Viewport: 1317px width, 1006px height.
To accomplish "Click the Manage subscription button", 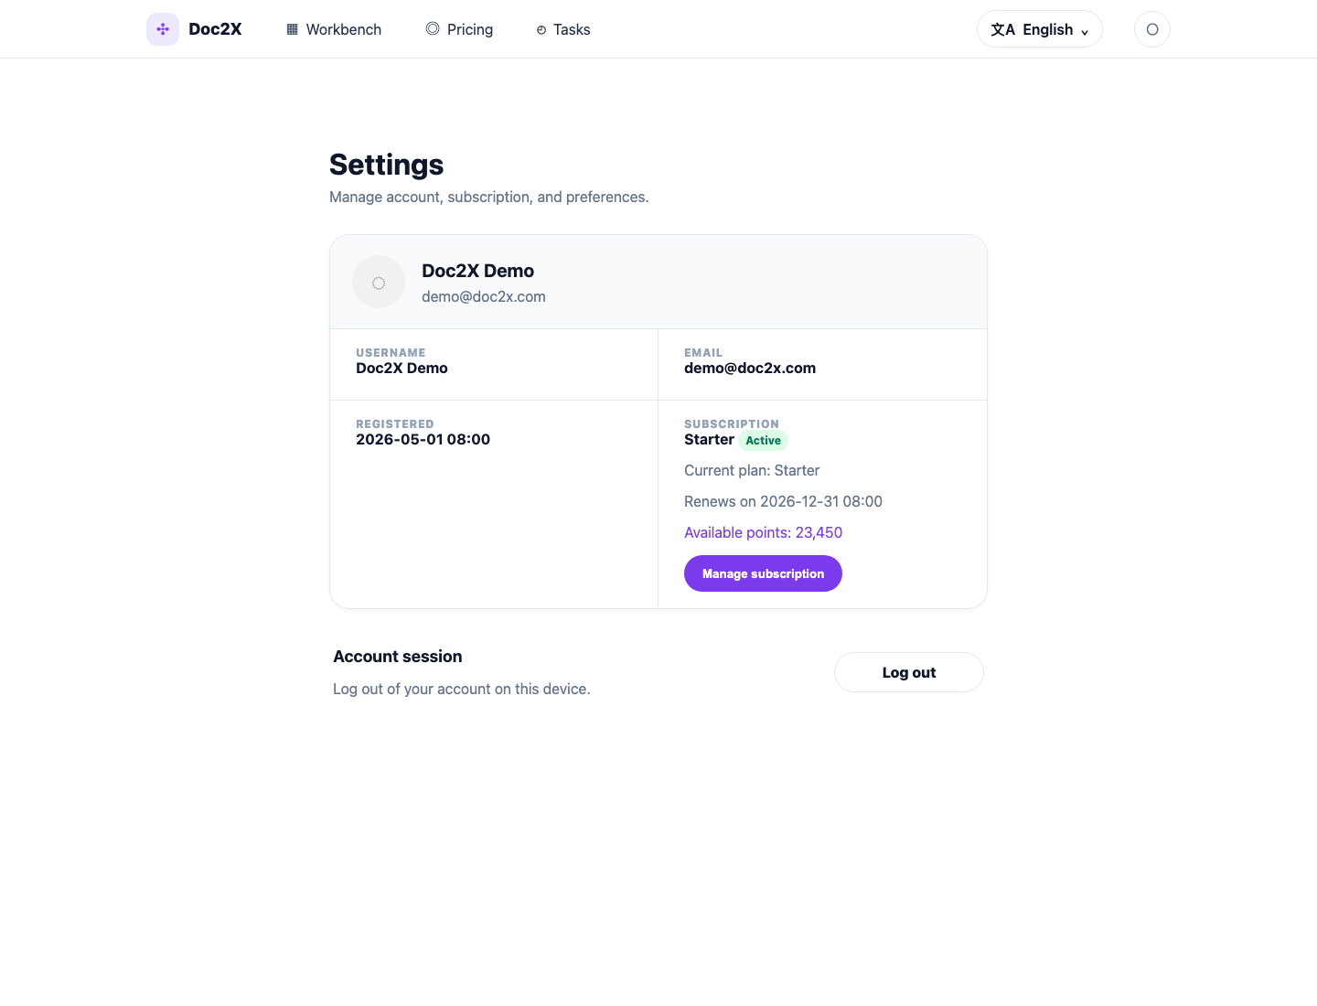I will pos(763,573).
